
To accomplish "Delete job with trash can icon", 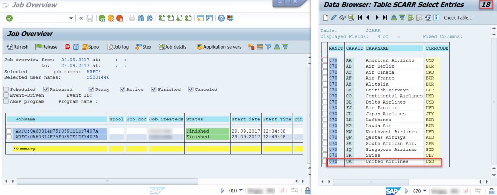I will (76, 47).
